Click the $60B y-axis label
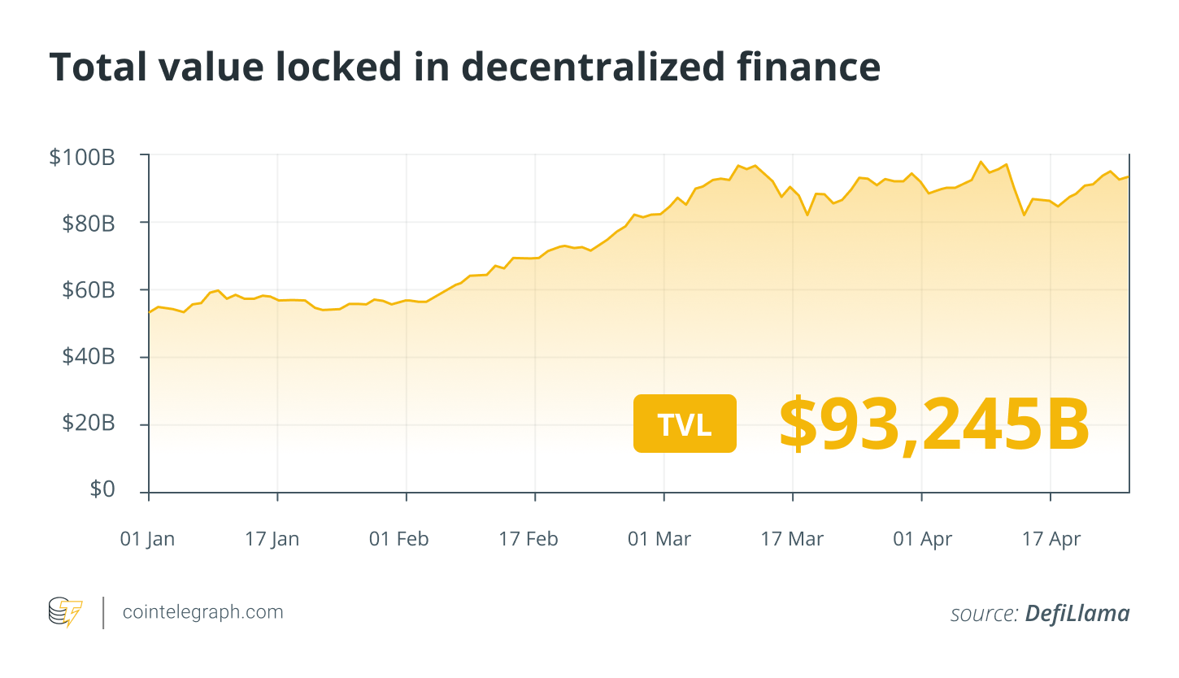The image size is (1179, 678). [88, 290]
